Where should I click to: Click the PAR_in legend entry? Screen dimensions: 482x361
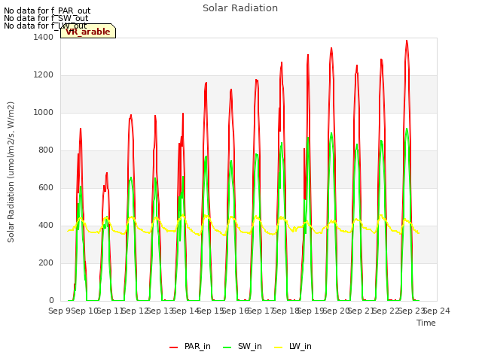pos(190,346)
